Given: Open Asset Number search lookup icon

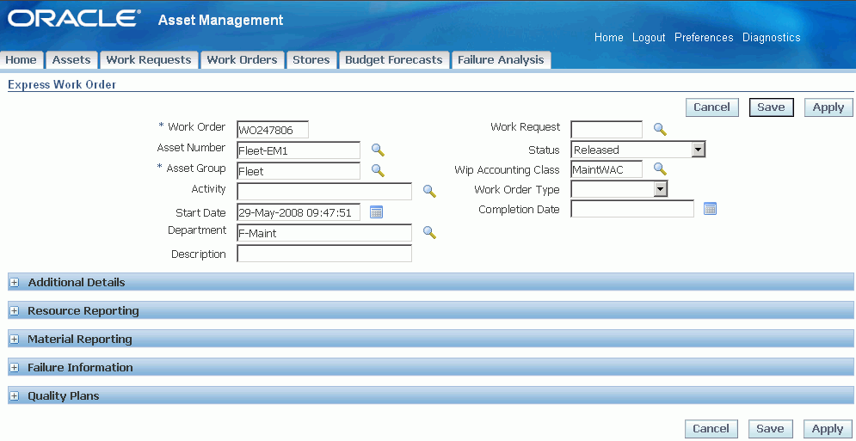Looking at the screenshot, I should 378,150.
